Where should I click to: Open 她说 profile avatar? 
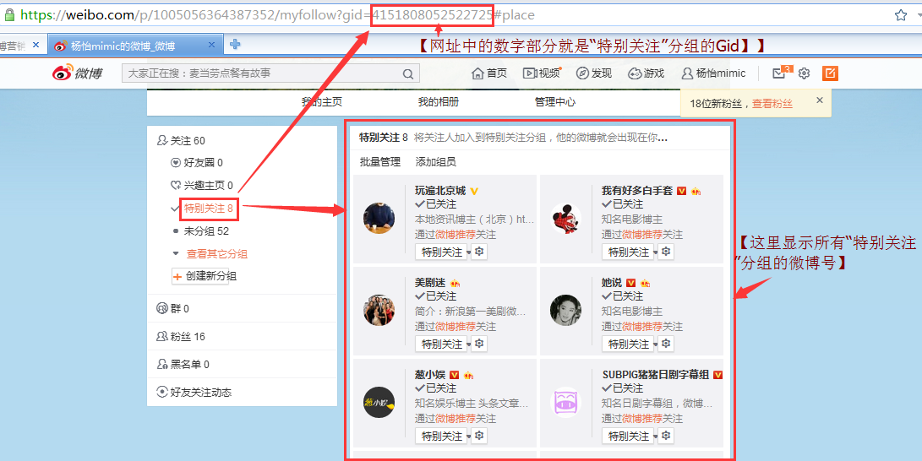click(x=565, y=310)
